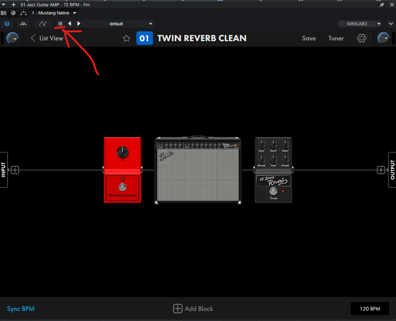Favorite the preset with star icon
This screenshot has height=321, width=396.
126,38
